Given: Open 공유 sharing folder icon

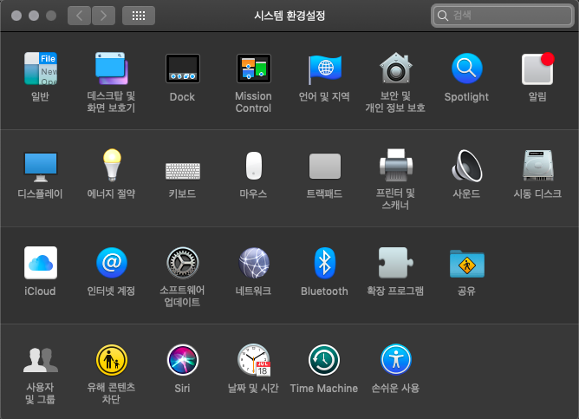Looking at the screenshot, I should (466, 264).
